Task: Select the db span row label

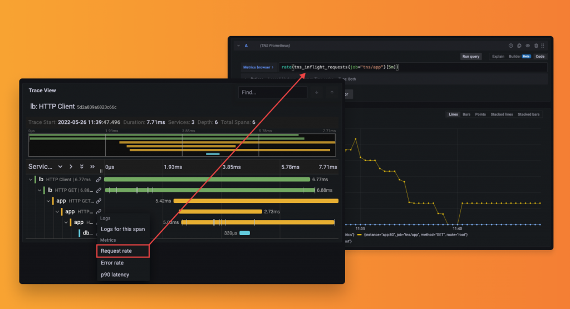Action: pyautogui.click(x=87, y=233)
